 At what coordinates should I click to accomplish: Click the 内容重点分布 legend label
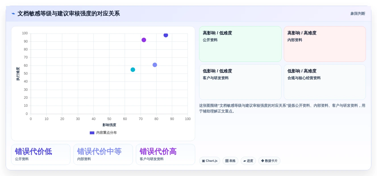pos(107,133)
